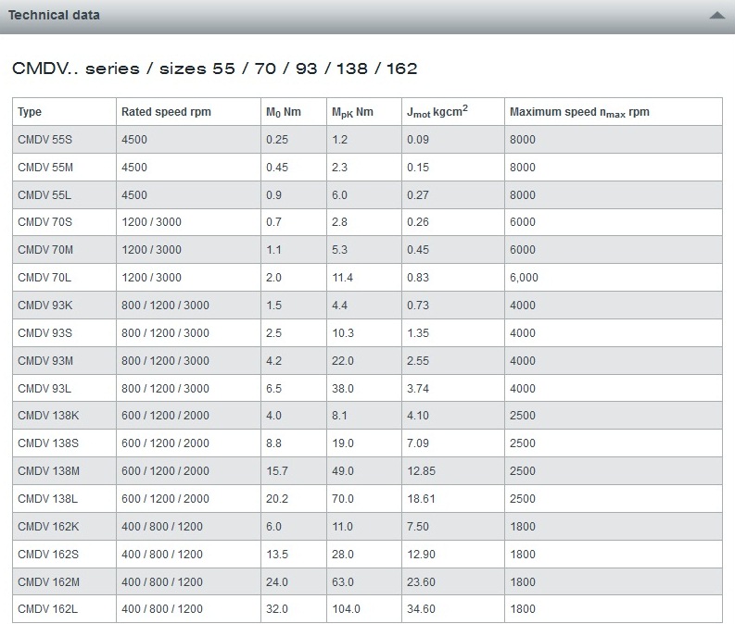
Task: Click the 7.09 Jmot value for CMDV 138S
Action: pyautogui.click(x=418, y=443)
